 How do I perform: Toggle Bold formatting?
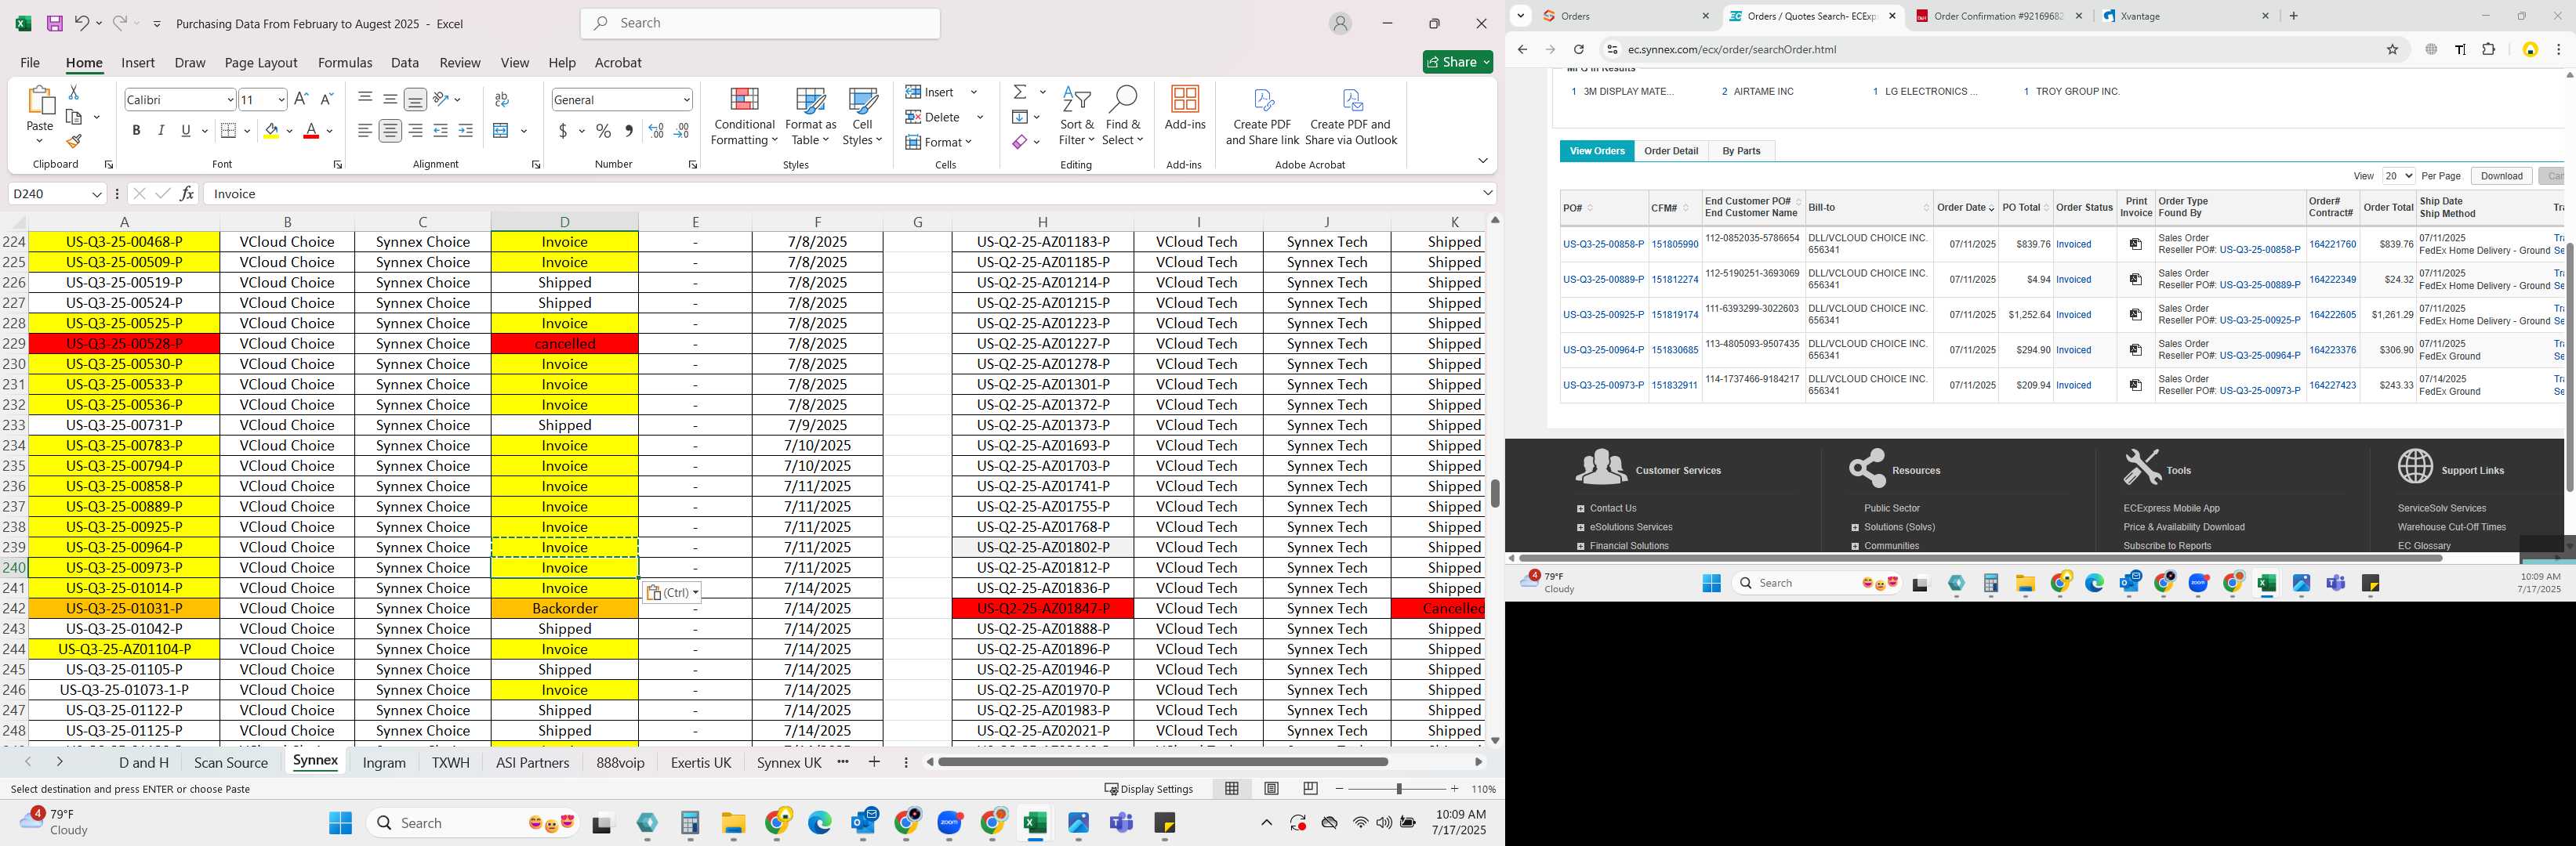point(136,131)
